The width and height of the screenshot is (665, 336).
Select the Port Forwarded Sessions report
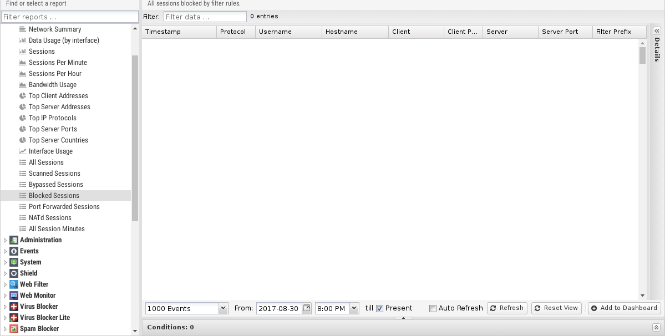pyautogui.click(x=64, y=207)
